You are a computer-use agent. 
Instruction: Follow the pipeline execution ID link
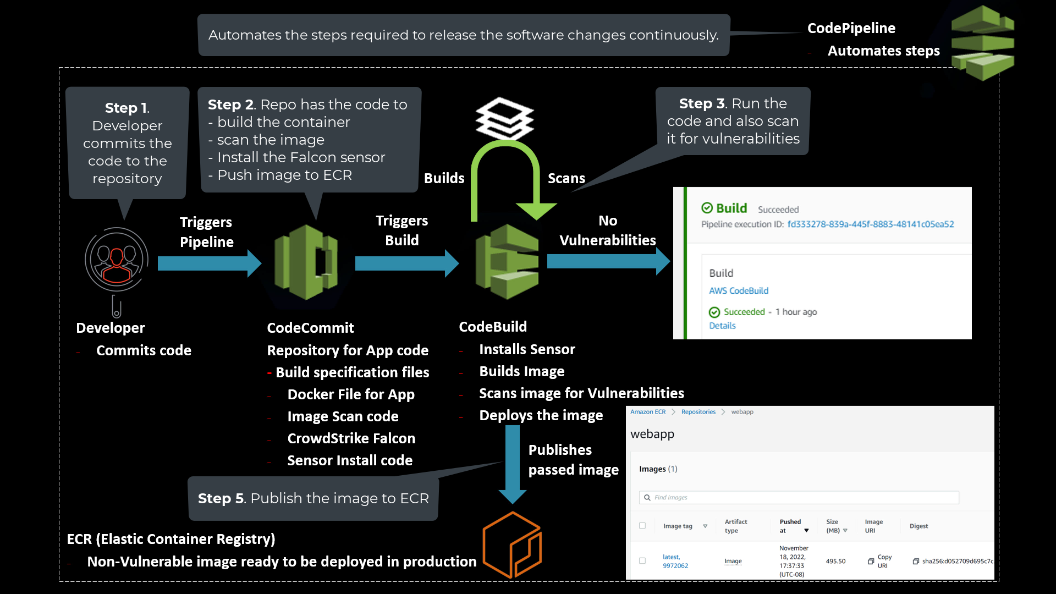(871, 224)
